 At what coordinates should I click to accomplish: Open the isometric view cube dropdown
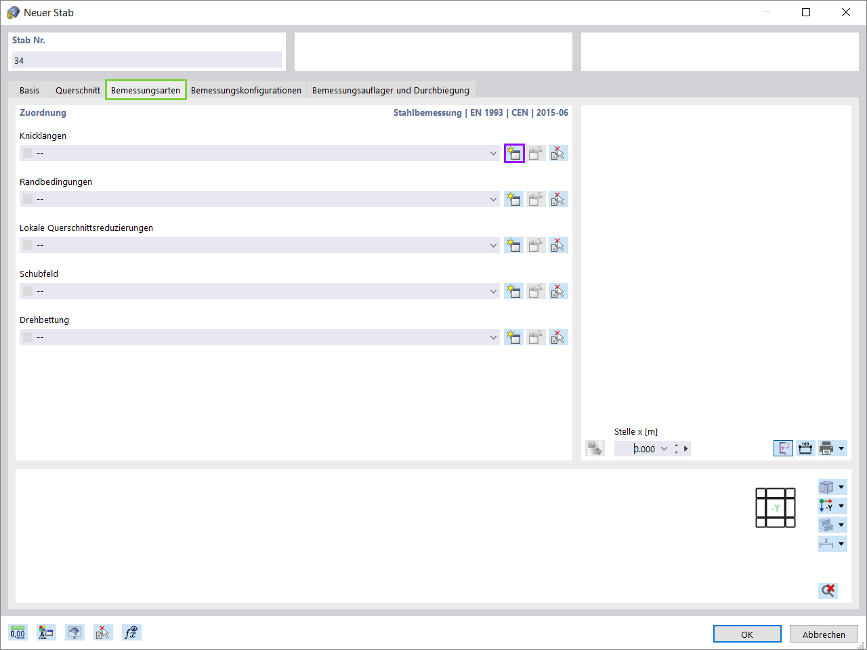click(x=842, y=487)
